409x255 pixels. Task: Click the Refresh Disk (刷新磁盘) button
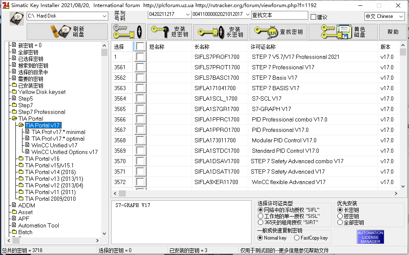(67, 32)
